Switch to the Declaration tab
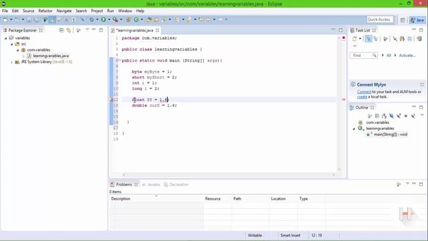Viewport: 428px width, 241px height. (x=177, y=185)
